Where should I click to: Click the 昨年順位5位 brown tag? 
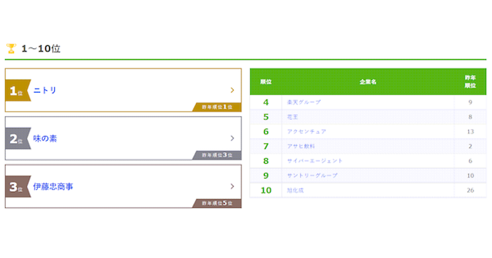pos(217,203)
